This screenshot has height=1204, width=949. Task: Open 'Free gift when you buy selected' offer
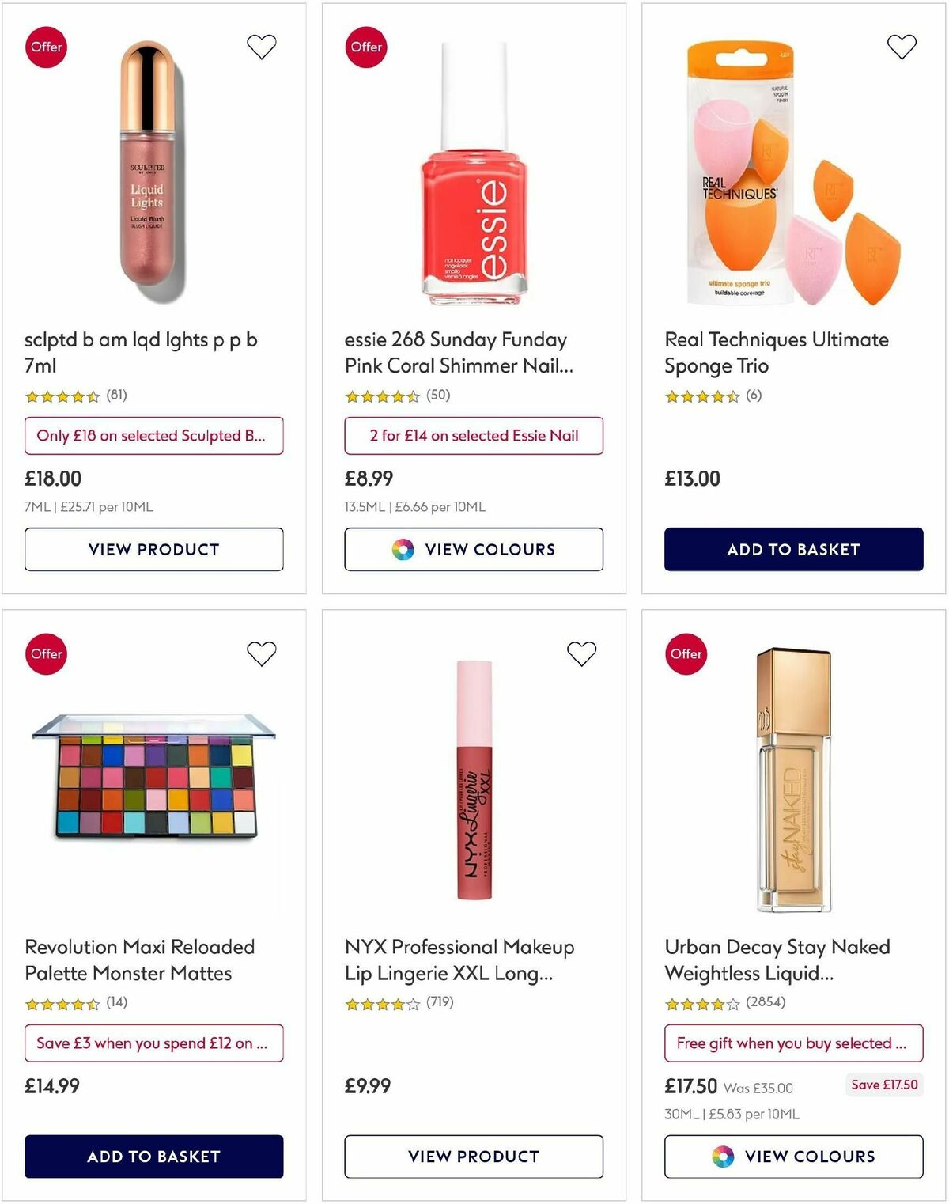coord(794,1043)
